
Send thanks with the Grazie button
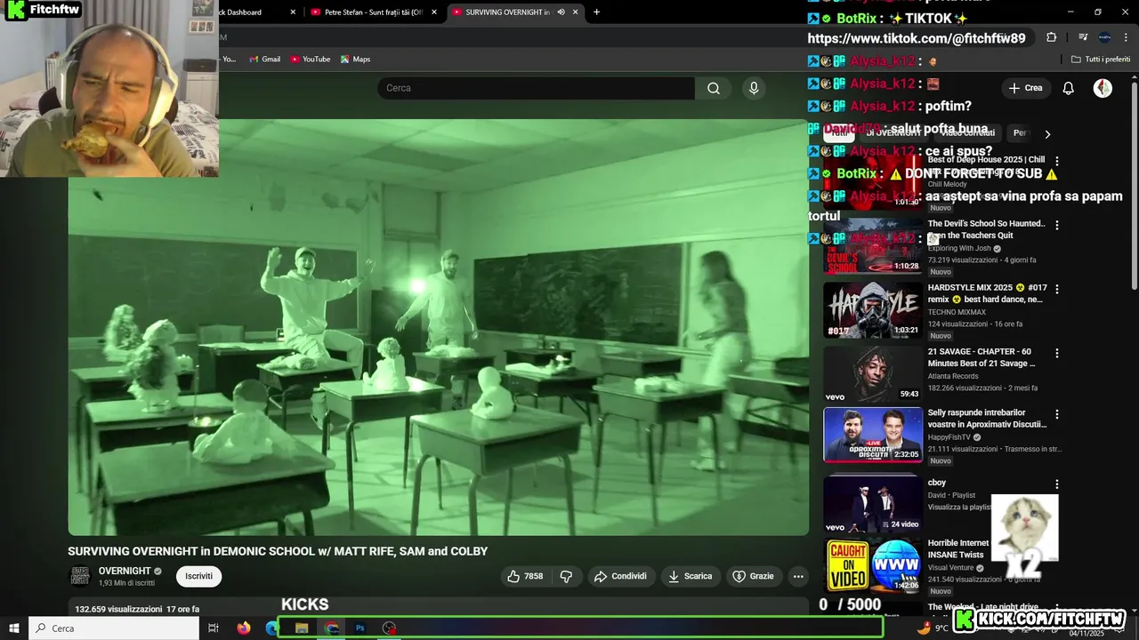(x=753, y=576)
